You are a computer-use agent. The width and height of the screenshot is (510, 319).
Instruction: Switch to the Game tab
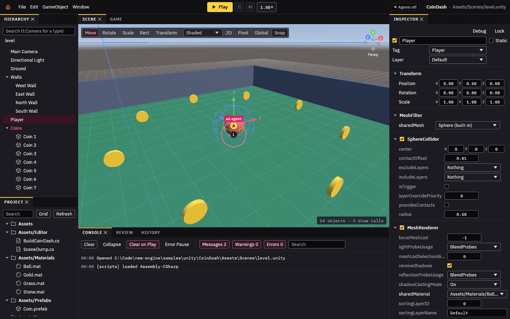pos(116,19)
